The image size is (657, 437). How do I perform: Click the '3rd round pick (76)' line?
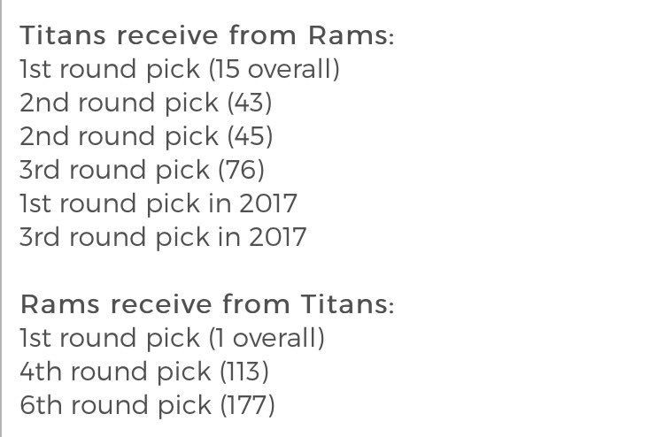pos(142,171)
